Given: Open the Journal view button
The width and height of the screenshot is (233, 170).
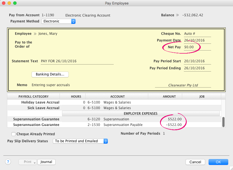Looking at the screenshot, I should click(x=46, y=162).
